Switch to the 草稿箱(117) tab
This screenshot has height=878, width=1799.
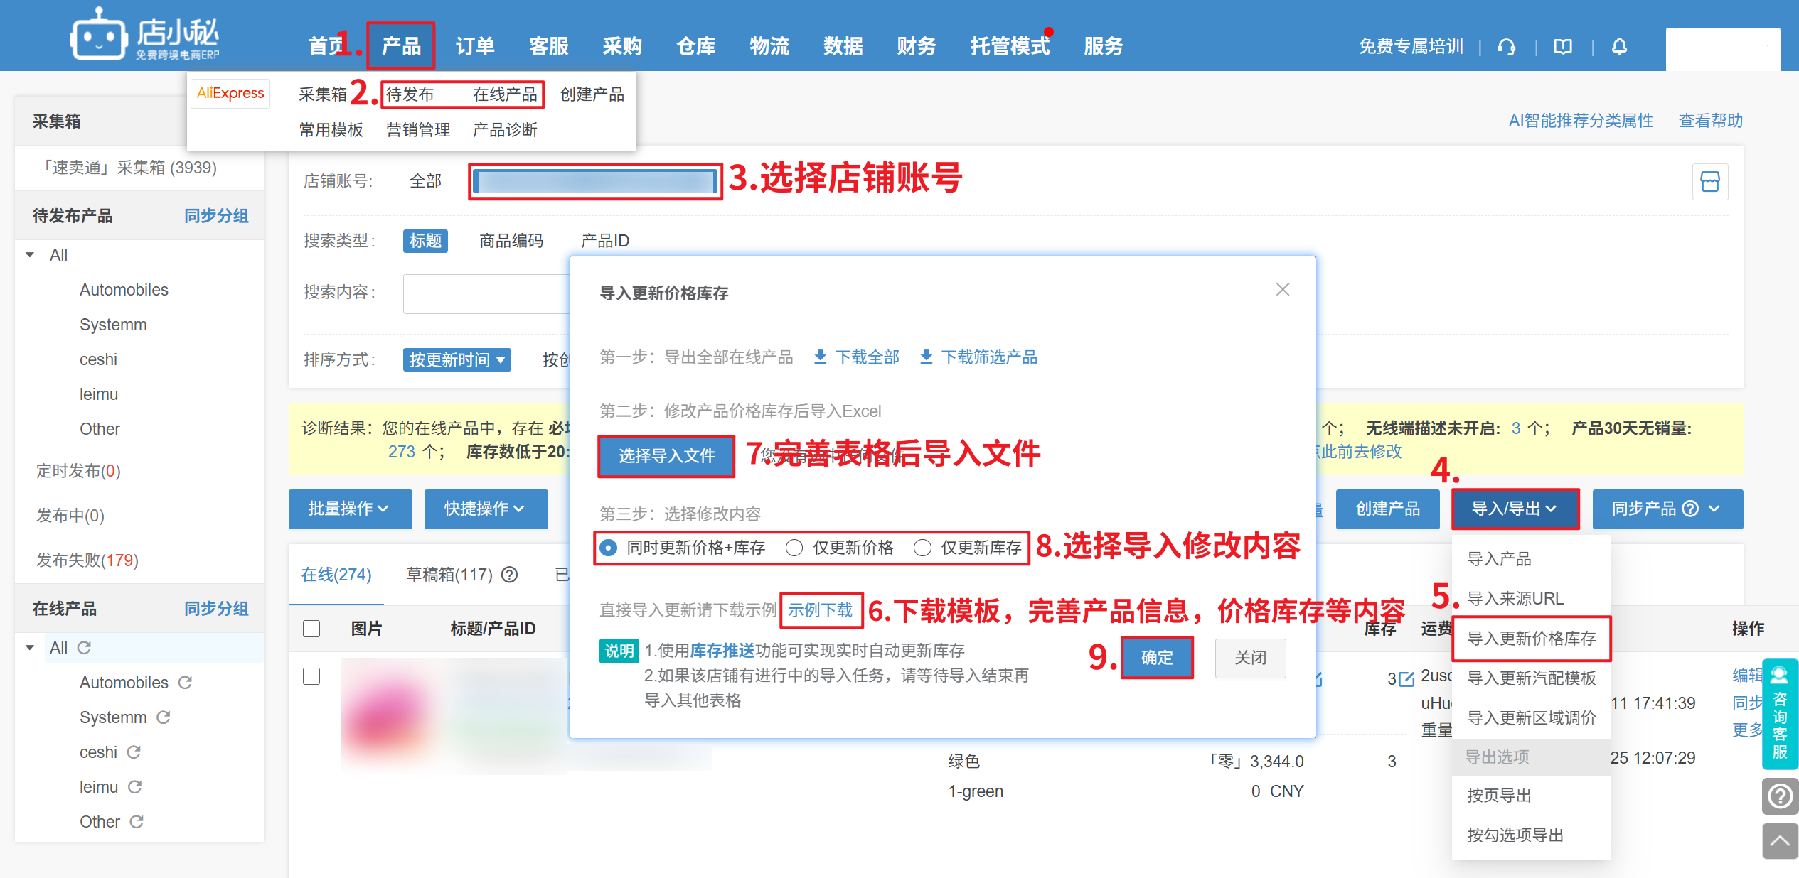pyautogui.click(x=449, y=575)
